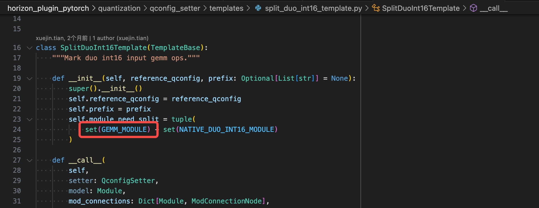Image resolution: width=539 pixels, height=208 pixels.
Task: Click the templates breadcrumb folder
Action: (226, 8)
